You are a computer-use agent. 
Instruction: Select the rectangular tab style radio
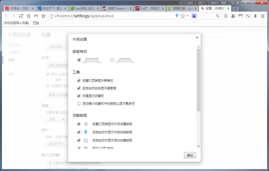pyautogui.click(x=79, y=60)
